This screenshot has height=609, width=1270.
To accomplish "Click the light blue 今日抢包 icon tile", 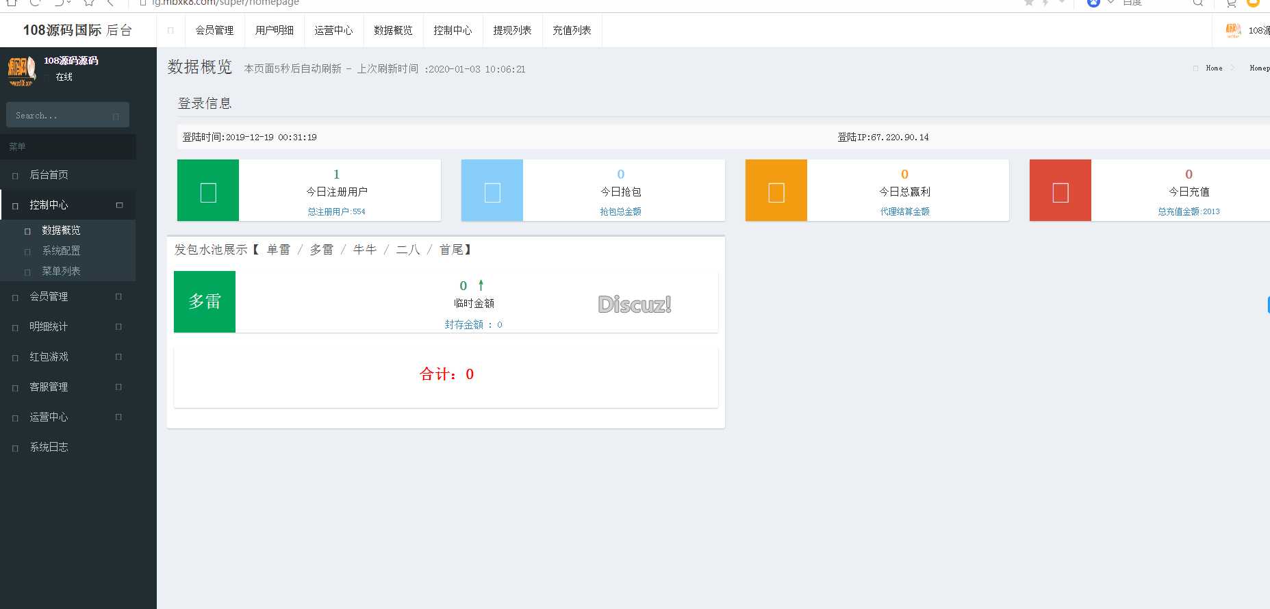I will coord(492,190).
